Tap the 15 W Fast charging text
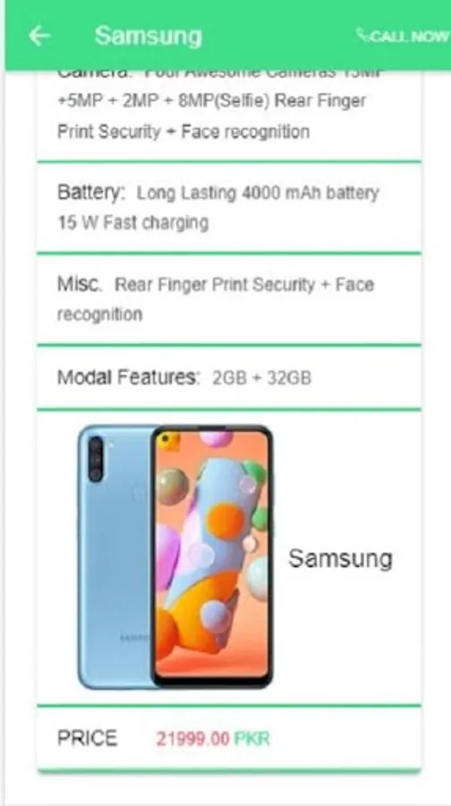This screenshot has height=806, width=451. coord(133,223)
